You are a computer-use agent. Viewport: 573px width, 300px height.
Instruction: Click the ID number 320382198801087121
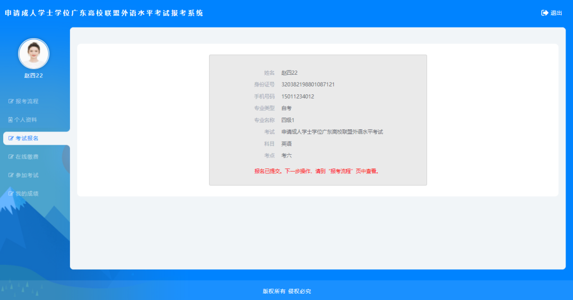pyautogui.click(x=308, y=84)
